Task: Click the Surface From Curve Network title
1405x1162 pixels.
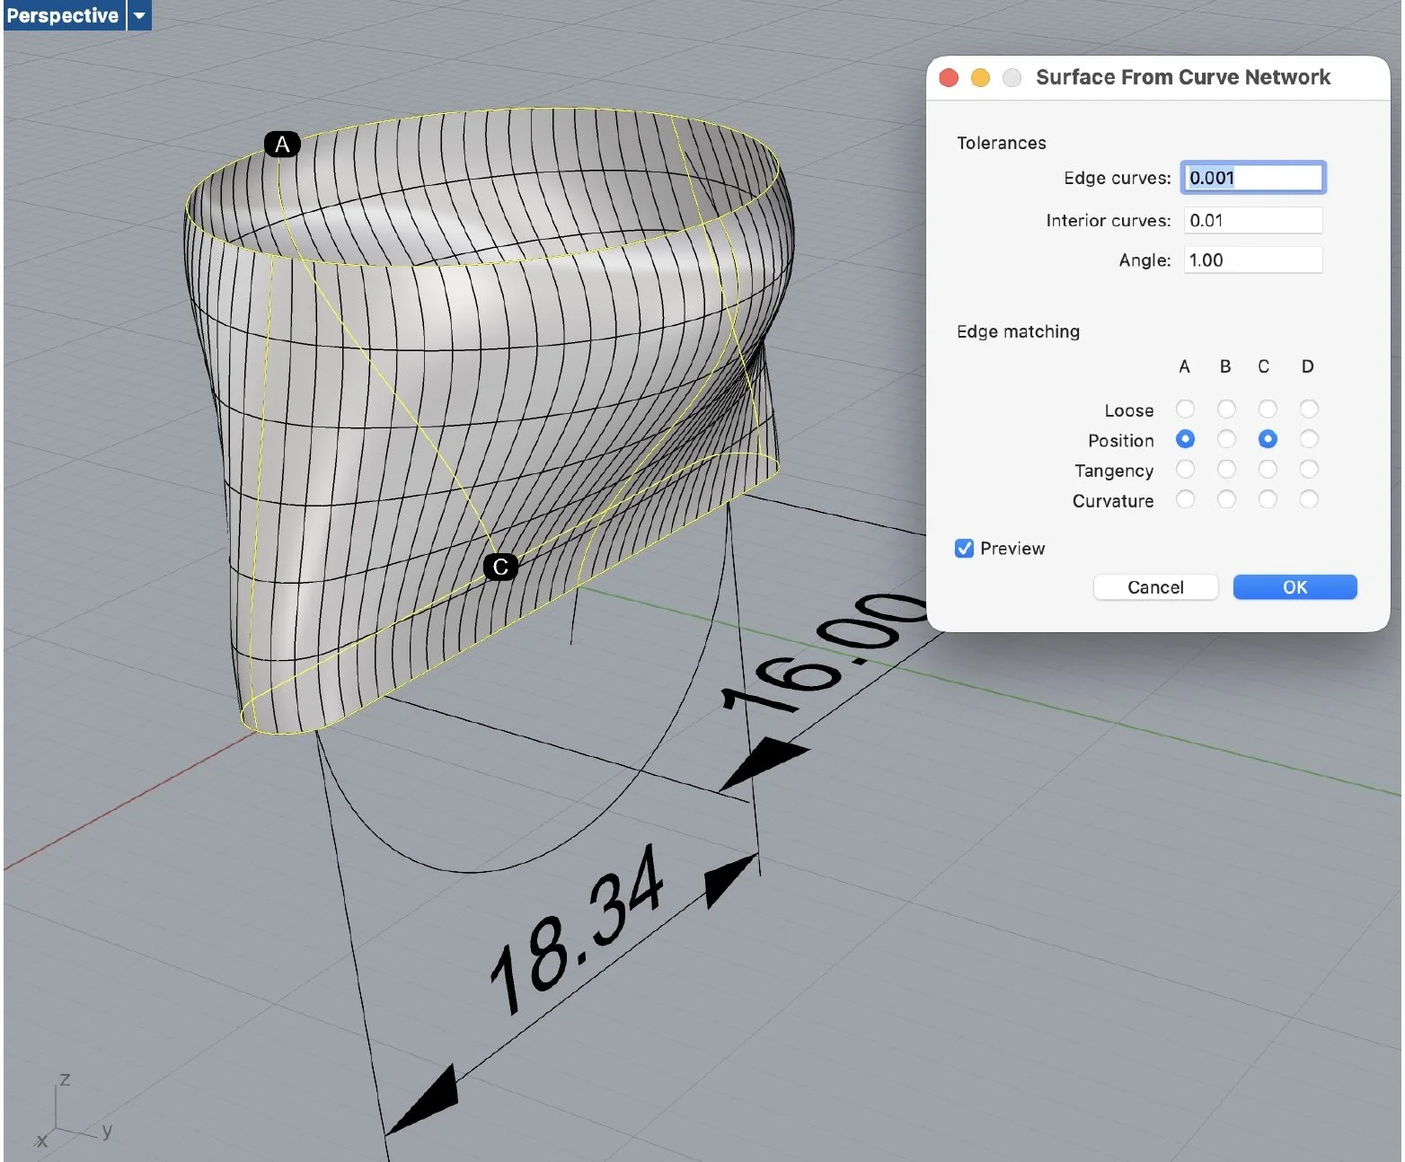Action: click(1182, 77)
